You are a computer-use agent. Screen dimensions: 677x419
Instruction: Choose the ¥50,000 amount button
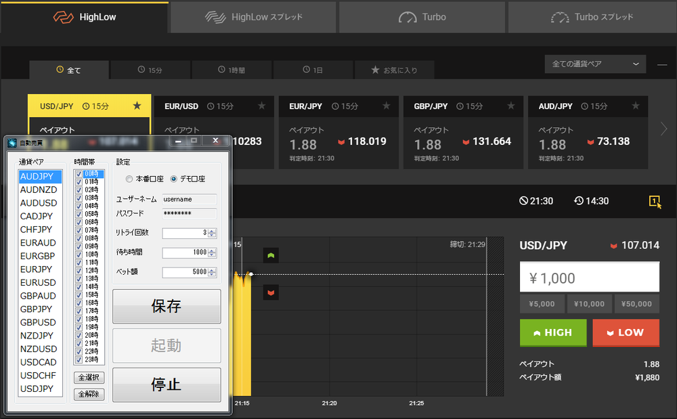[x=637, y=304]
